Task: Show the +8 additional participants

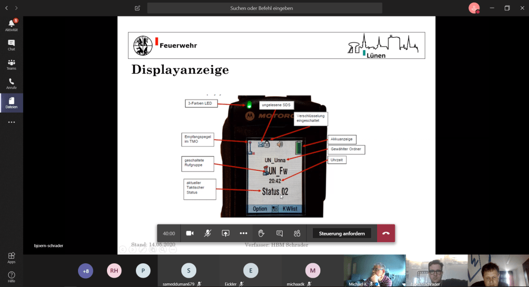Action: click(86, 270)
